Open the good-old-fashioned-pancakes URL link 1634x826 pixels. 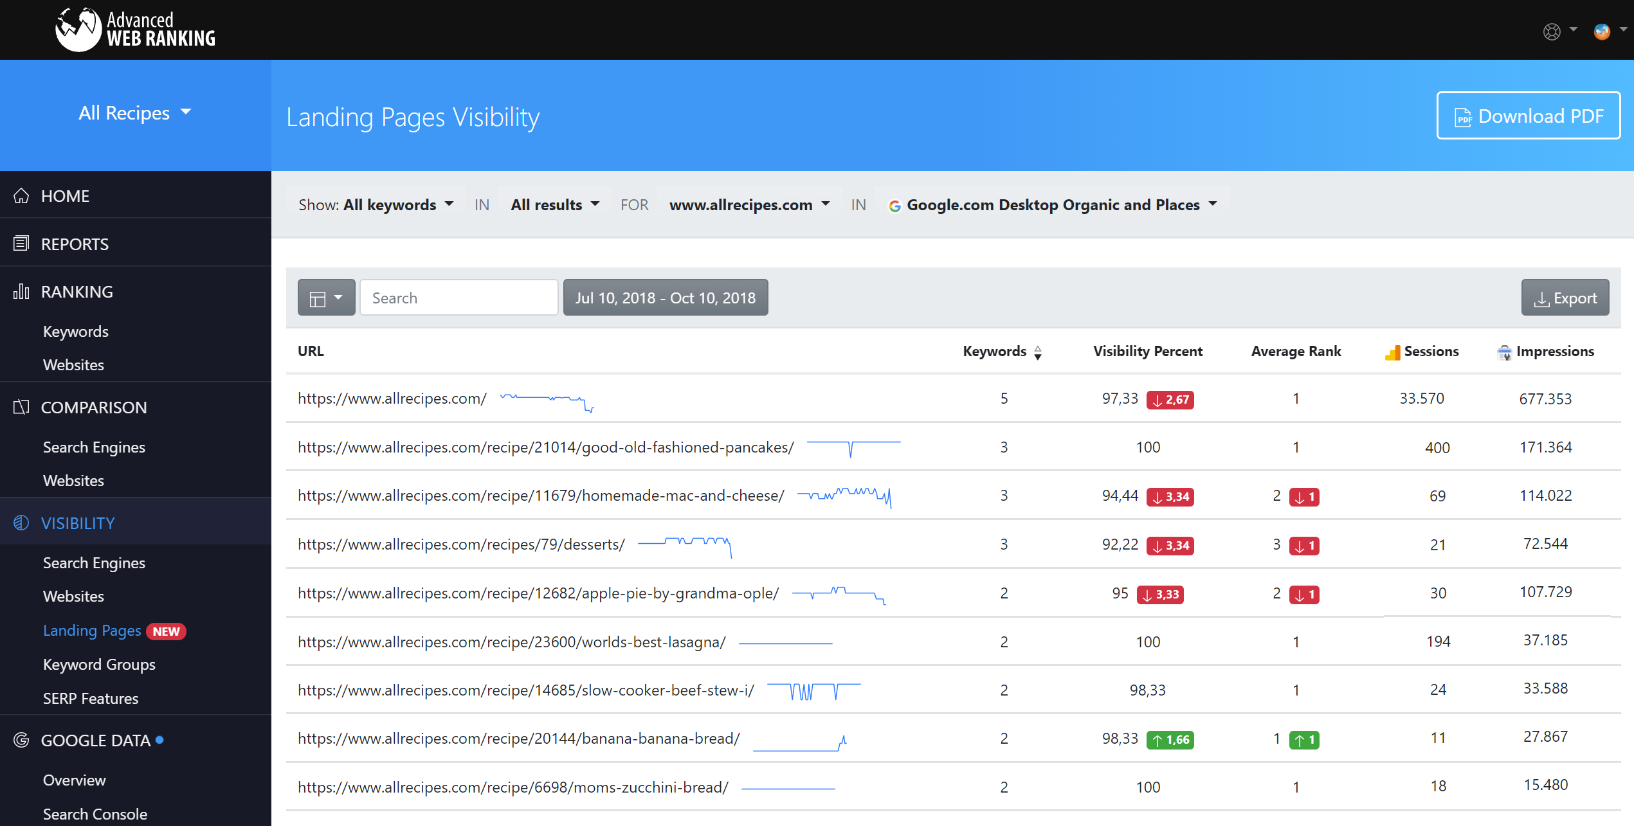tap(546, 447)
